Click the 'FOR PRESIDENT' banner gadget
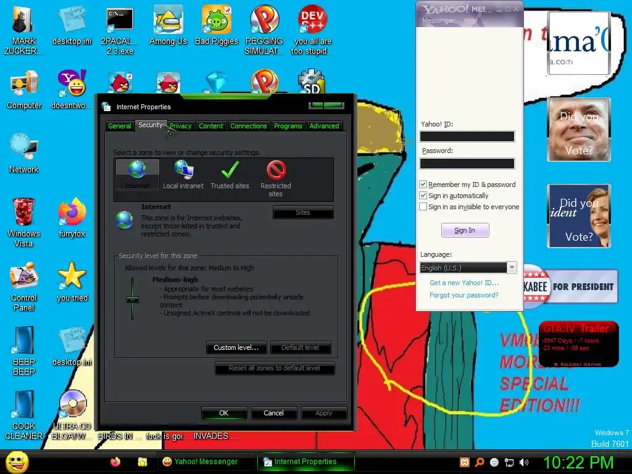Image resolution: width=632 pixels, height=474 pixels. 571,286
